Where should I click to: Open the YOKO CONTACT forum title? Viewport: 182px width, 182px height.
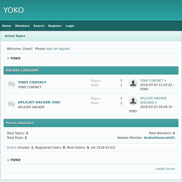[x=32, y=82]
